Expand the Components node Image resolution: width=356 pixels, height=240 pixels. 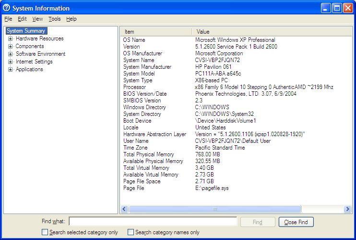coord(10,47)
